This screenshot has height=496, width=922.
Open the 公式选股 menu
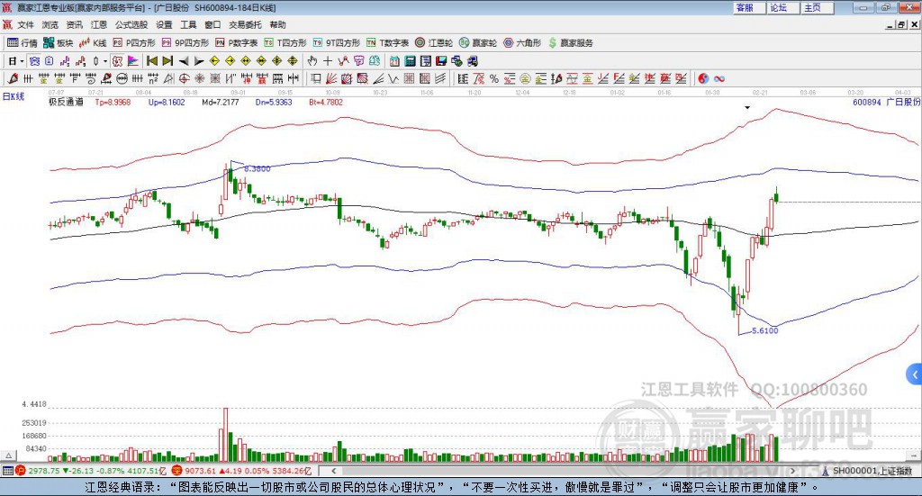131,24
